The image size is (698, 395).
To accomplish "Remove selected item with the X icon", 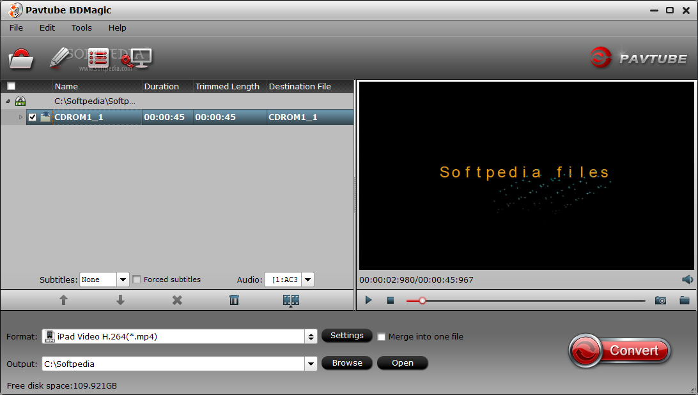I will tap(177, 301).
